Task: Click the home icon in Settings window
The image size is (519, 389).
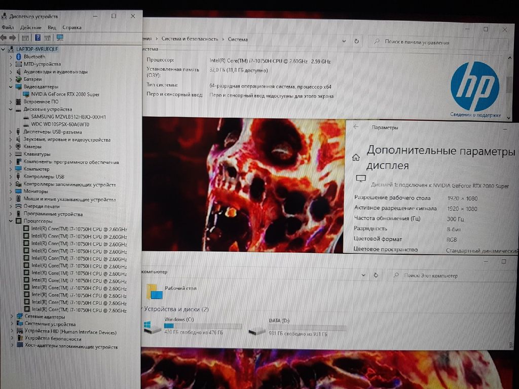Action: coord(356,158)
